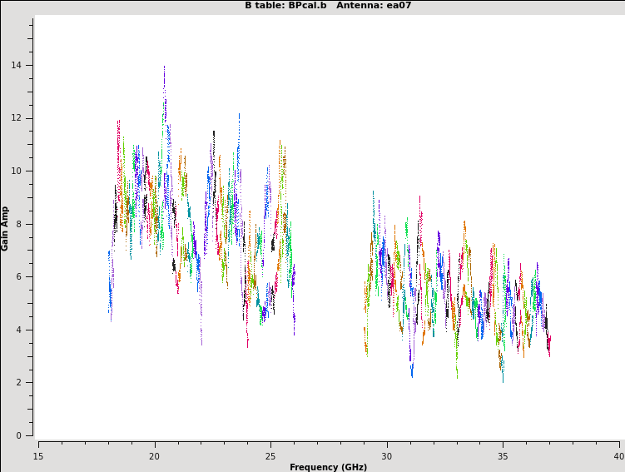Click the 20 tick label on frequency axis
Image resolution: width=625 pixels, height=472 pixels.
154,456
